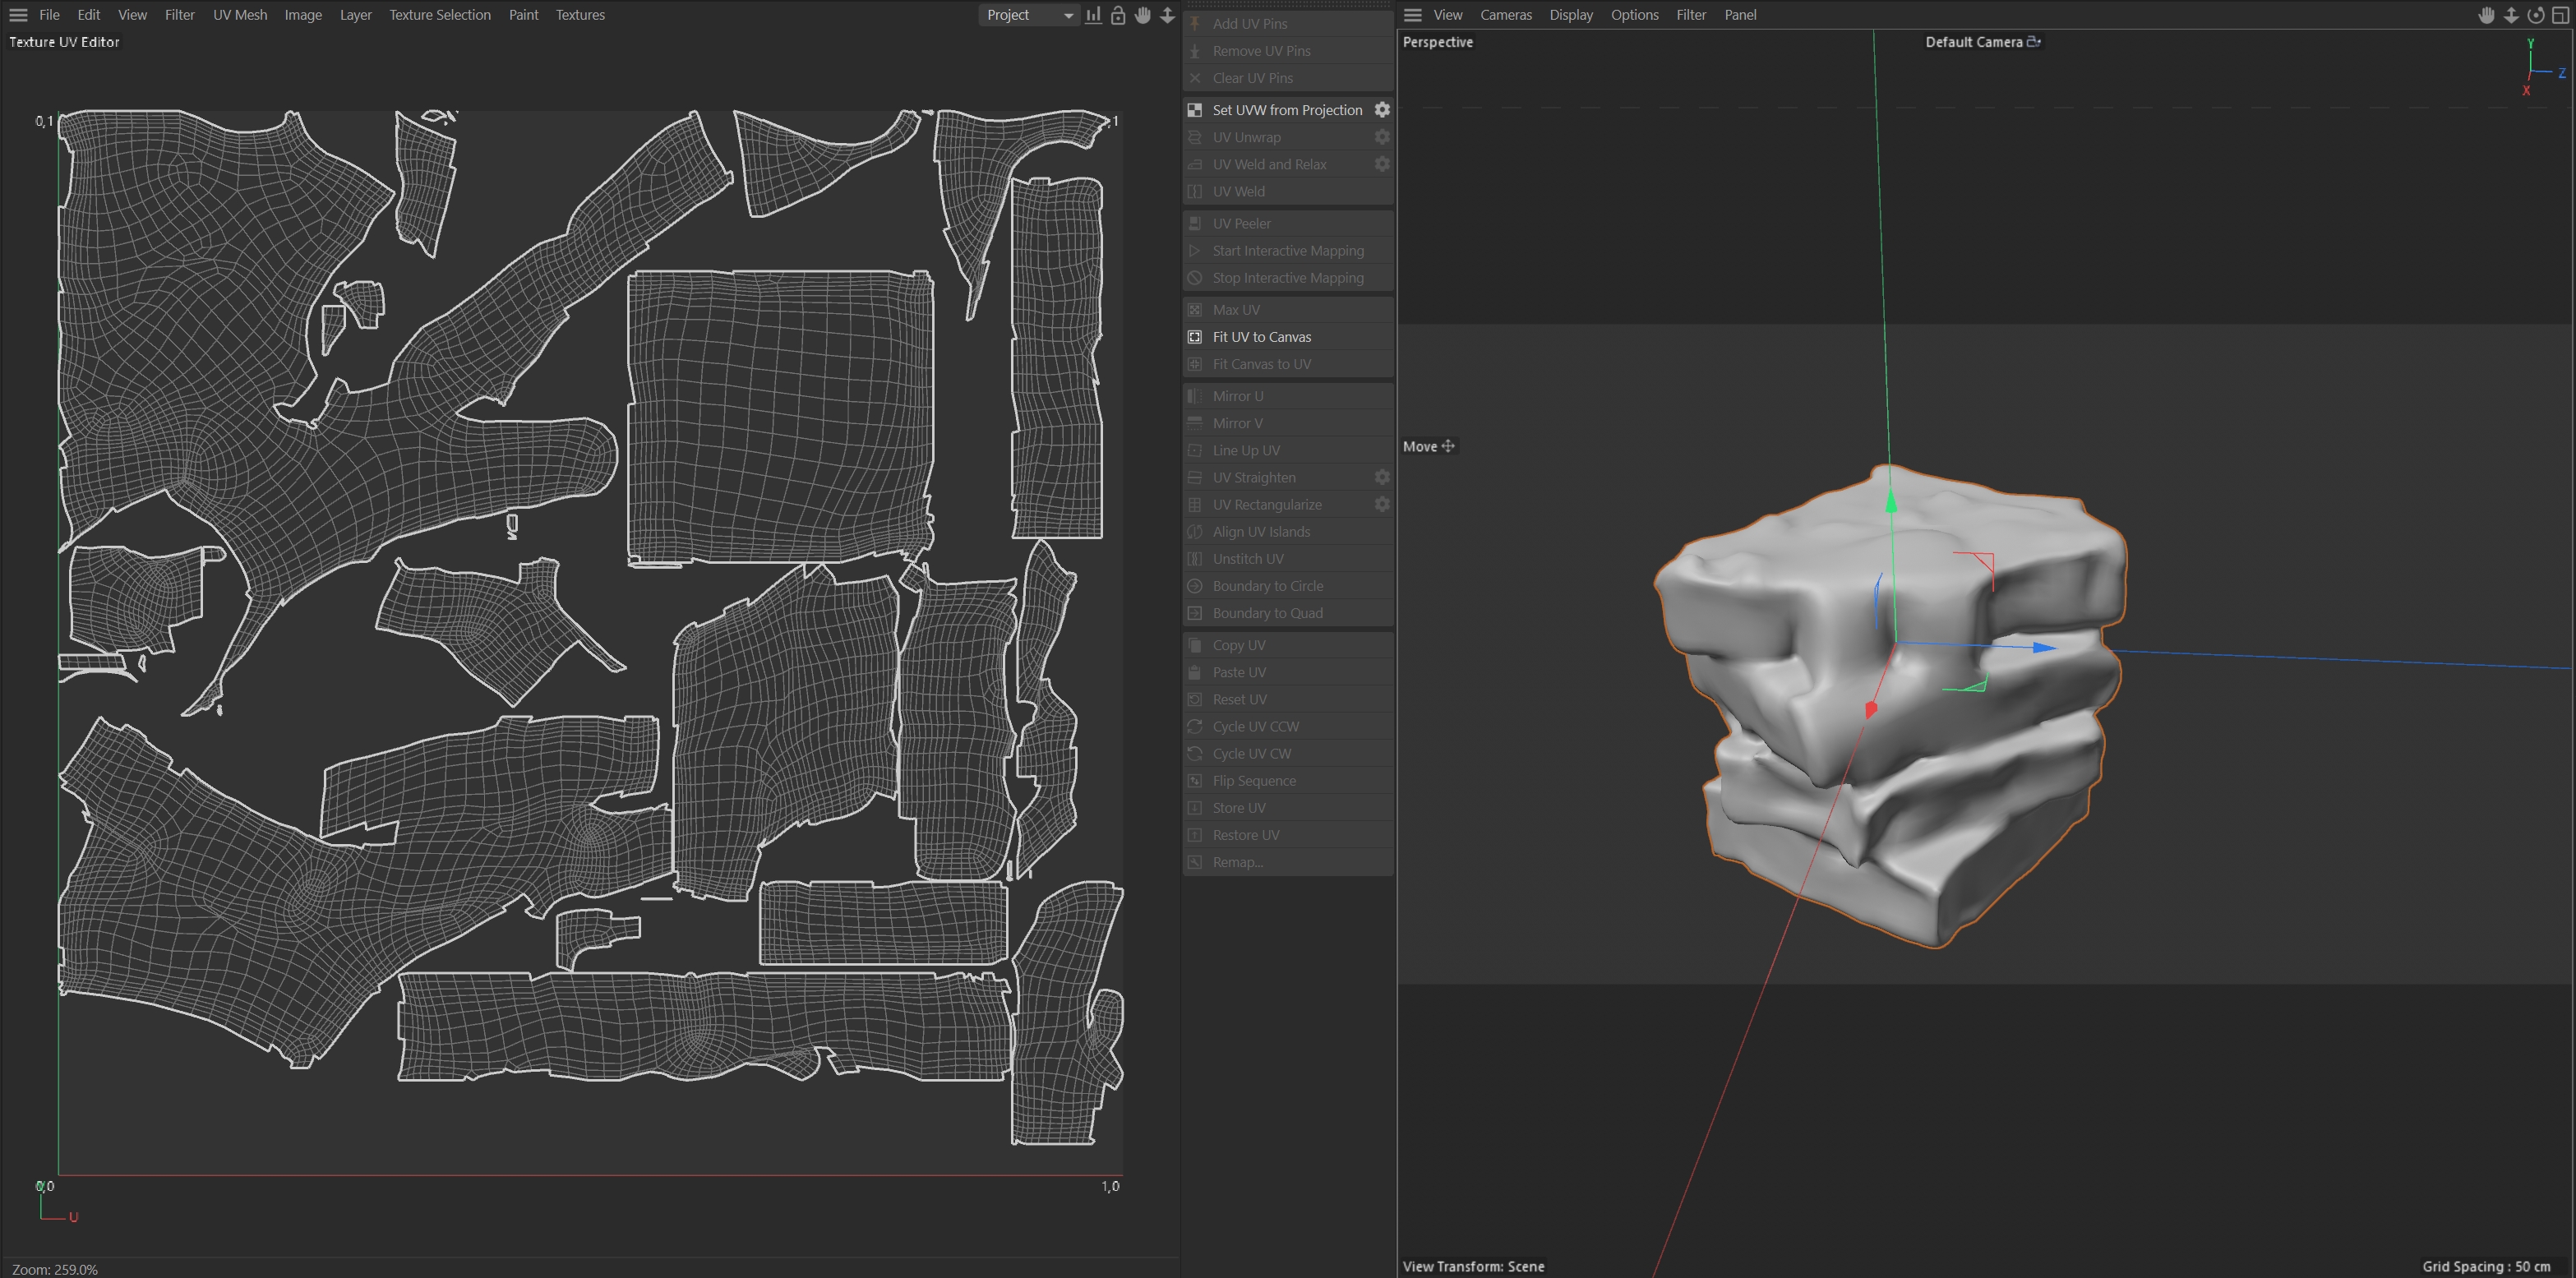Click the Default Camera icon in viewport
This screenshot has height=1278, width=2576.
[x=2033, y=42]
